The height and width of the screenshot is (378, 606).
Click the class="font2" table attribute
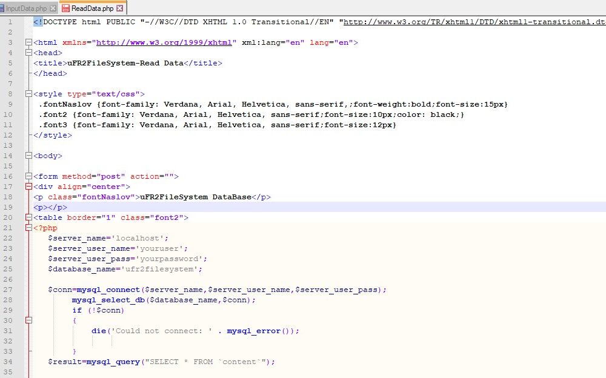[152, 217]
